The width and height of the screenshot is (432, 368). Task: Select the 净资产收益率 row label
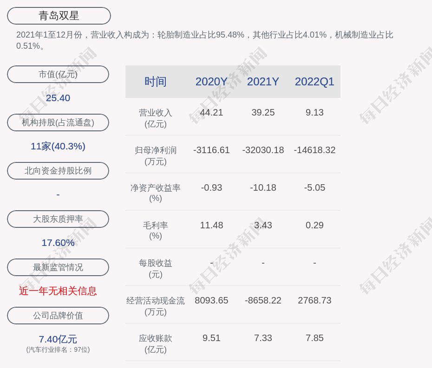(156, 193)
